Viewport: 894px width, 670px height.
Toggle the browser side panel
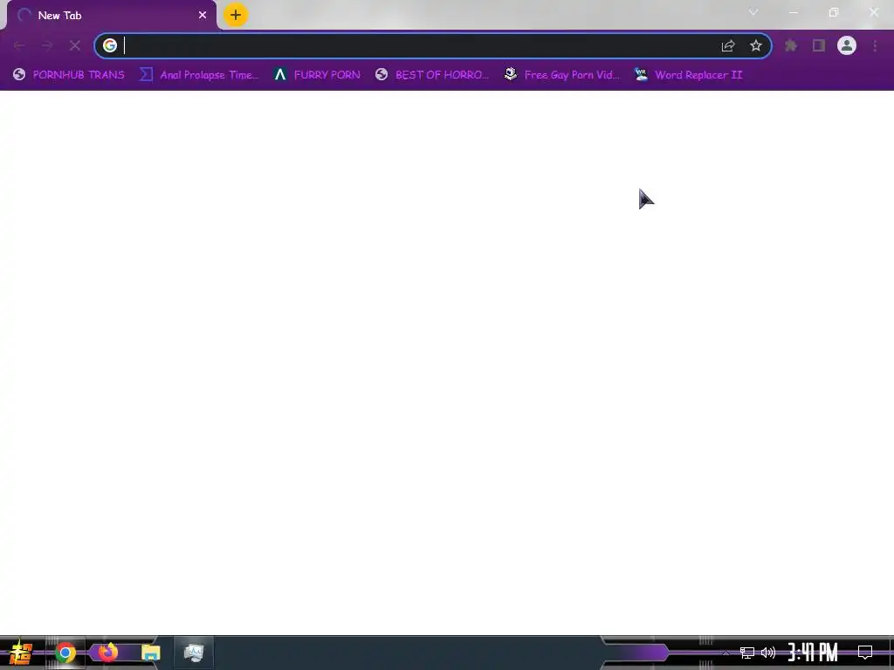click(x=819, y=45)
